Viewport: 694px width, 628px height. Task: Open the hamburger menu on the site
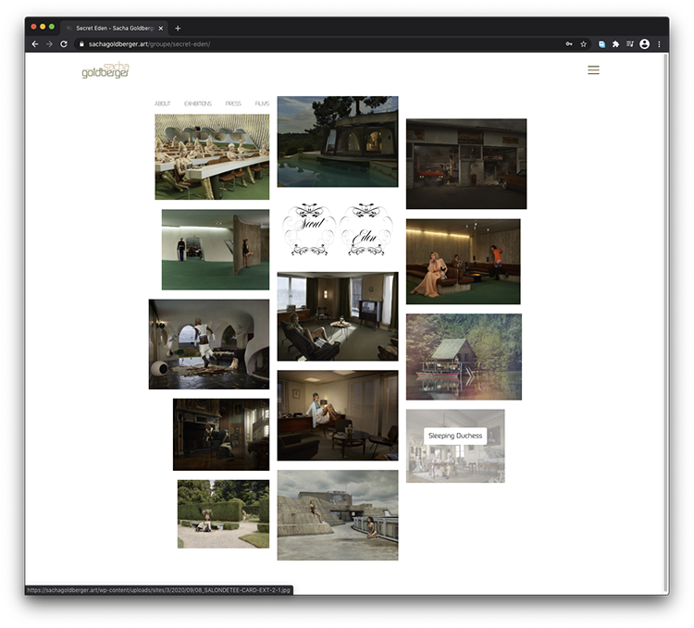(x=593, y=70)
